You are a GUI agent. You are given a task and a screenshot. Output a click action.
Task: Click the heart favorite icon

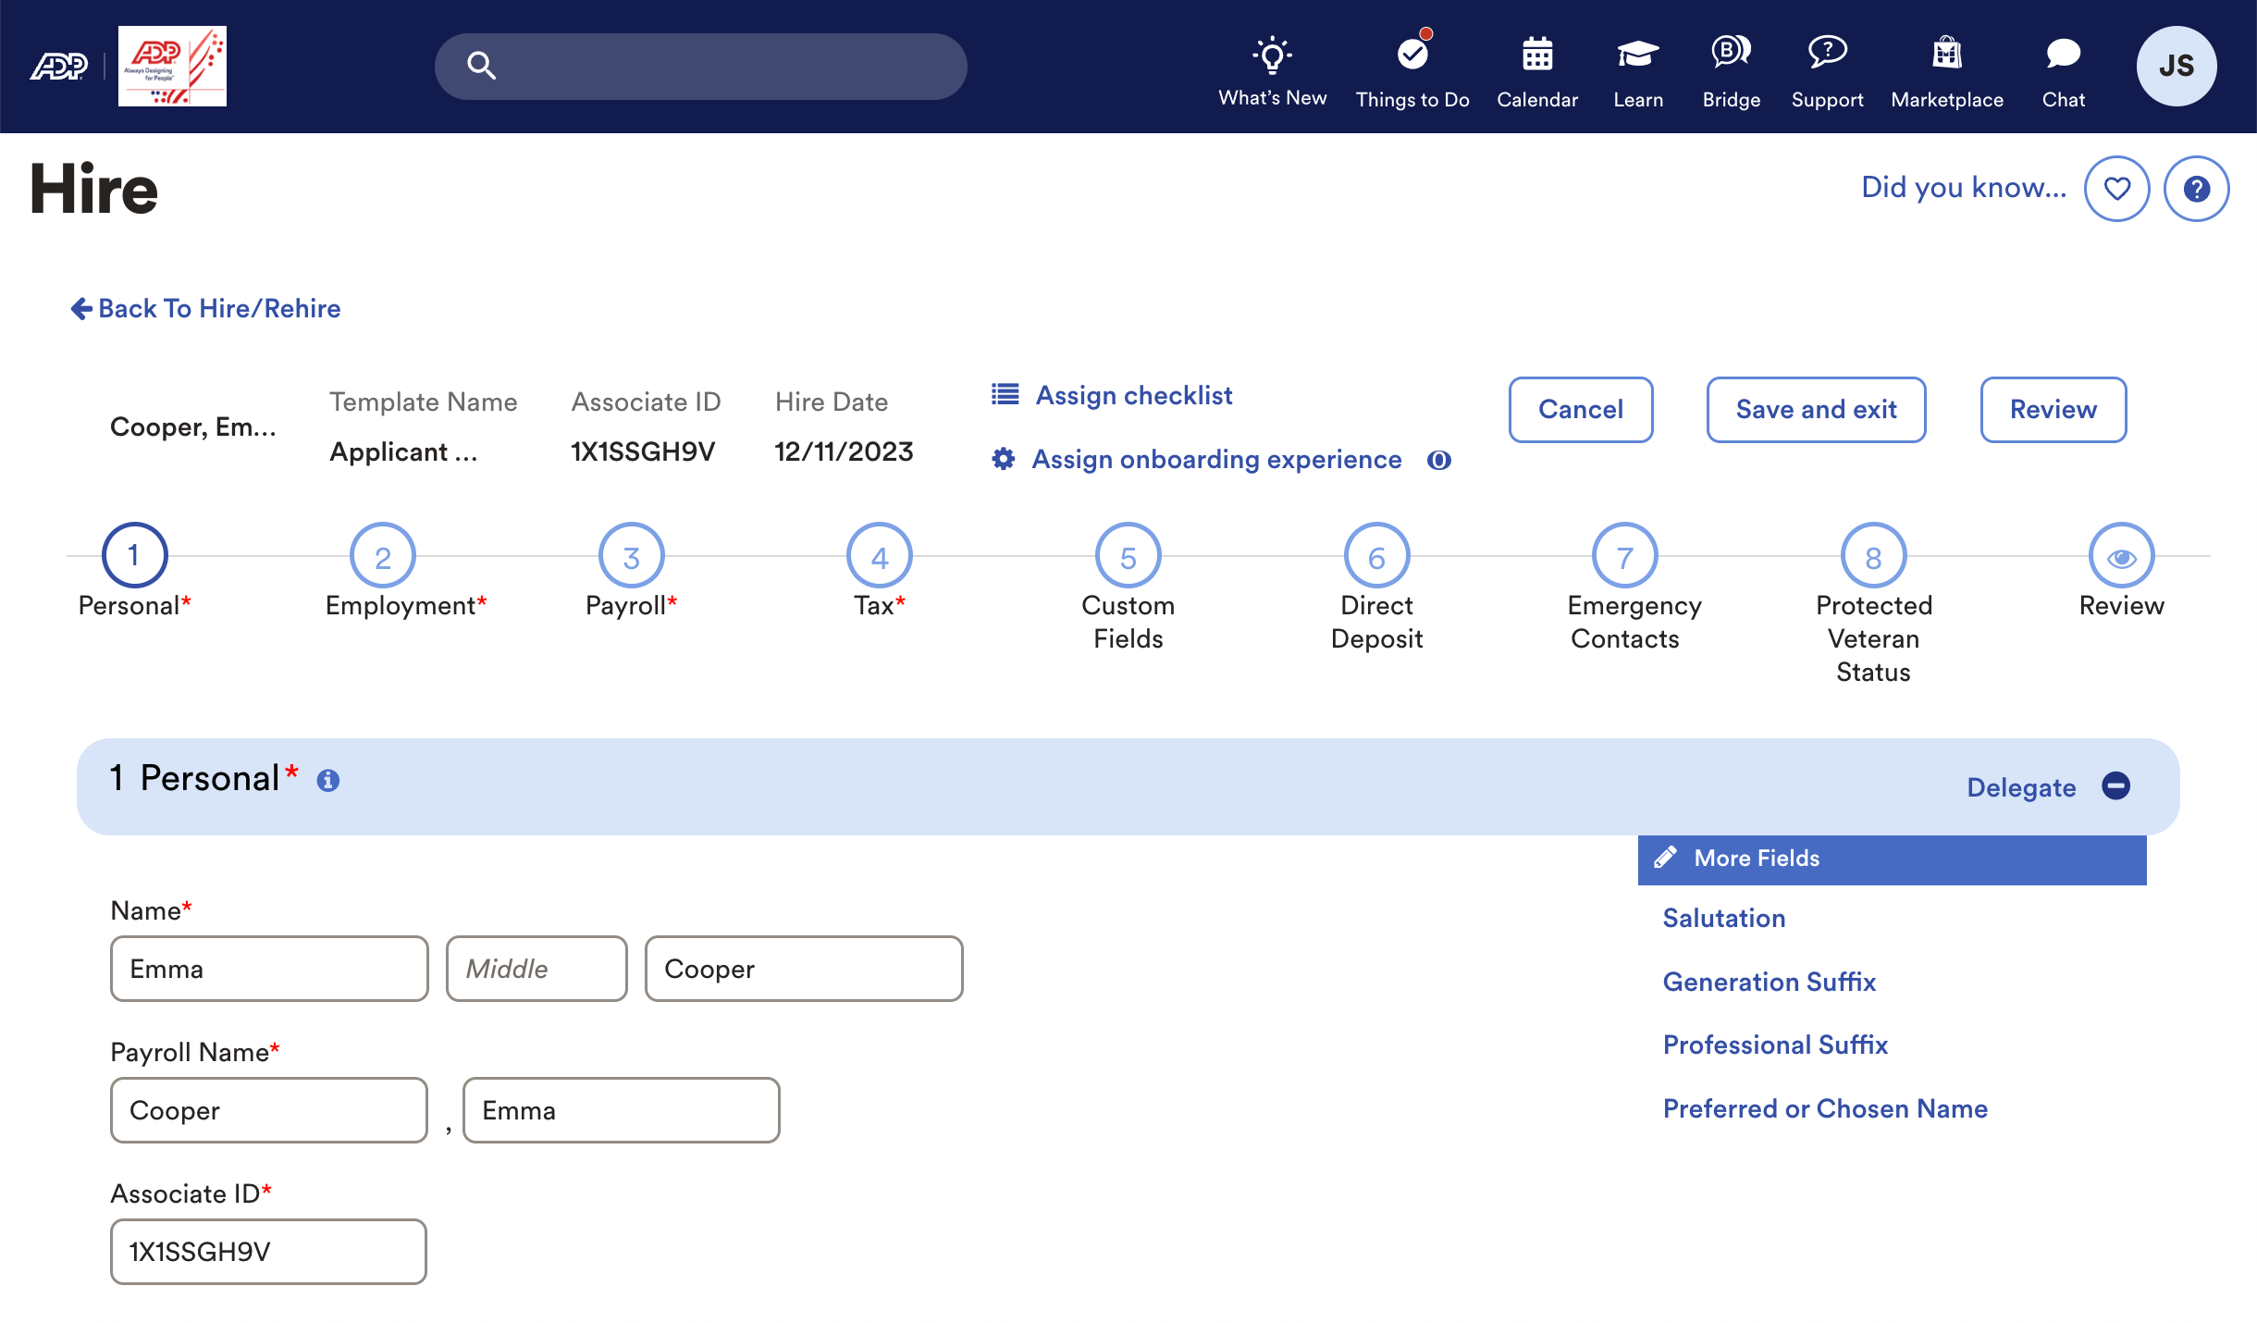tap(2117, 189)
